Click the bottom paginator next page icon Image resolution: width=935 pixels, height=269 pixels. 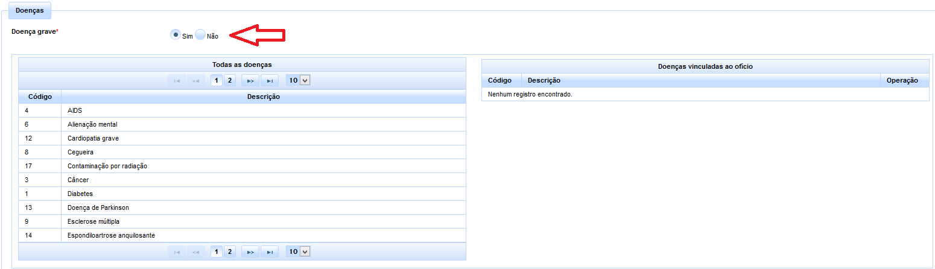tap(250, 252)
